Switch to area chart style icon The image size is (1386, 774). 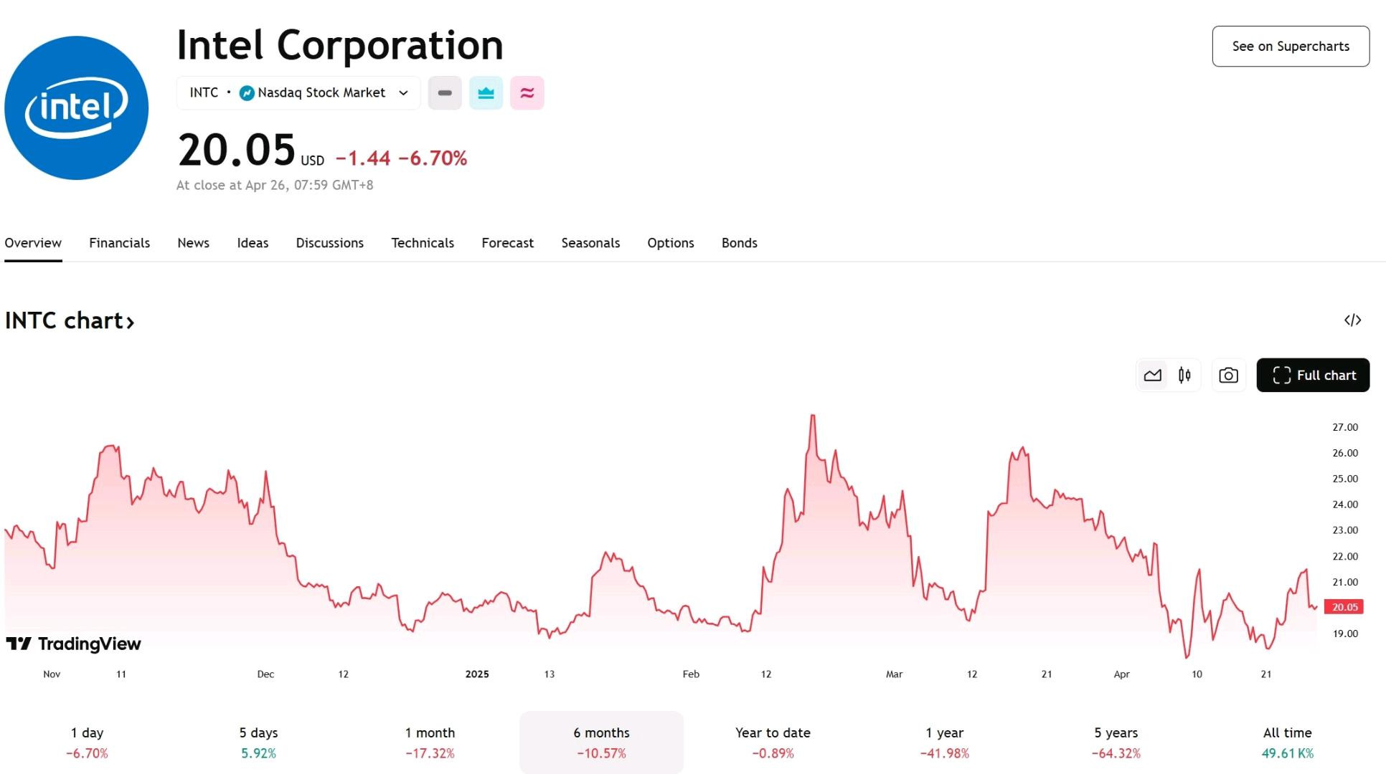click(x=1152, y=376)
